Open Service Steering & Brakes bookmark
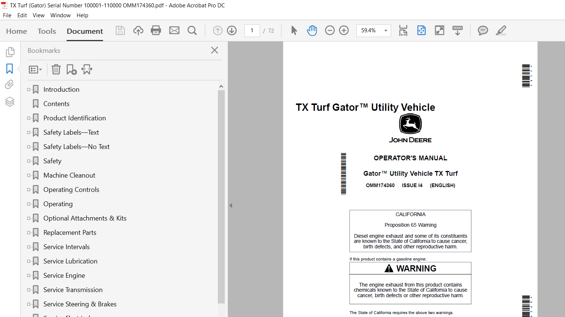Viewport: 565px width, 317px height. coord(80,304)
